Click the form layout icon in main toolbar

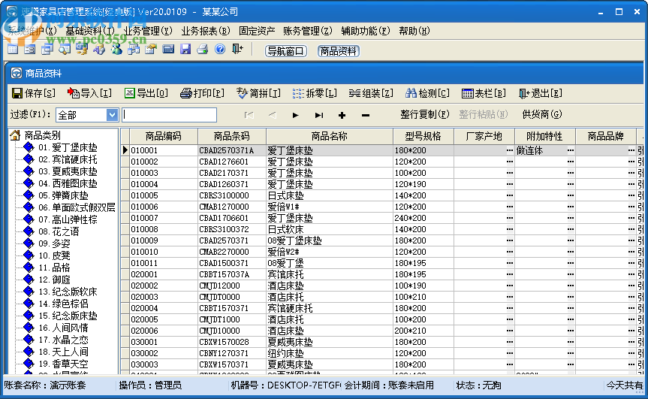tap(30, 50)
